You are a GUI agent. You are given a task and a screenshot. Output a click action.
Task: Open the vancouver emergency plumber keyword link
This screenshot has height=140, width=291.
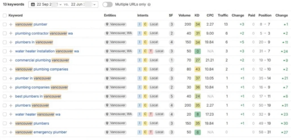pos(41,132)
